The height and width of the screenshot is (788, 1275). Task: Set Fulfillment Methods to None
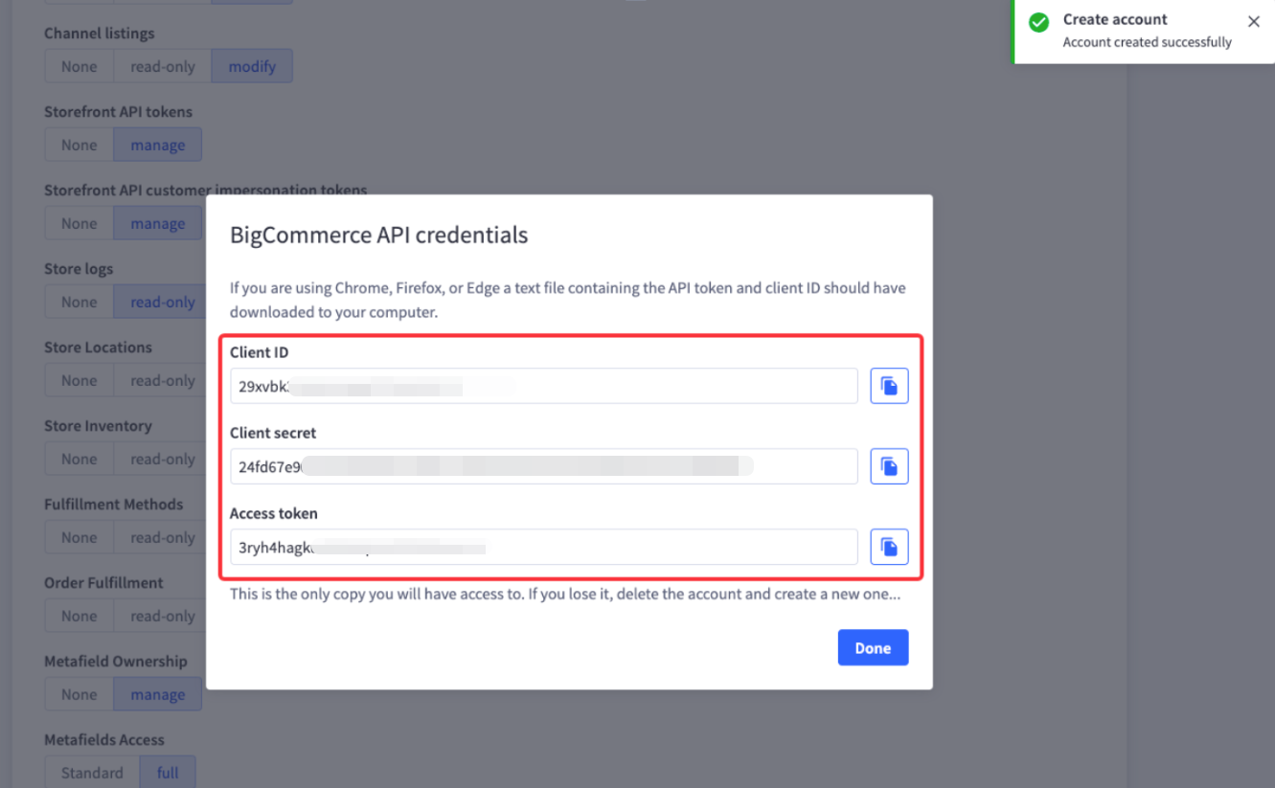coord(79,537)
